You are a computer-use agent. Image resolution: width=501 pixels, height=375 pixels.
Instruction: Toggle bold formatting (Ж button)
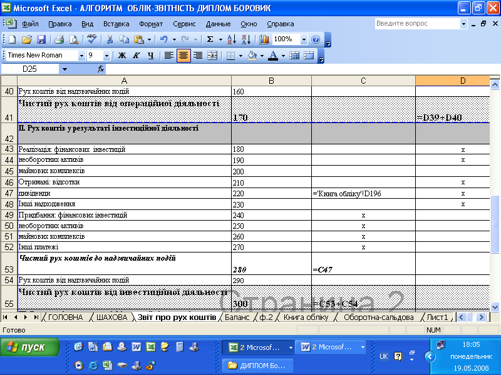pos(122,56)
